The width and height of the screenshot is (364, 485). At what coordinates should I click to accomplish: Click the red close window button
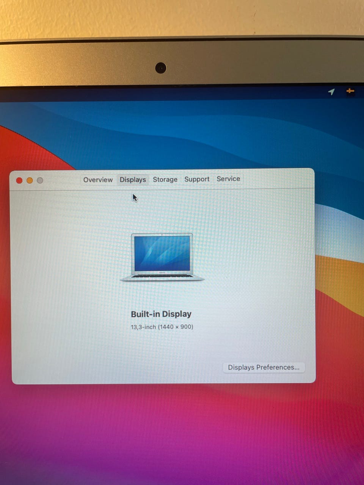(x=19, y=180)
